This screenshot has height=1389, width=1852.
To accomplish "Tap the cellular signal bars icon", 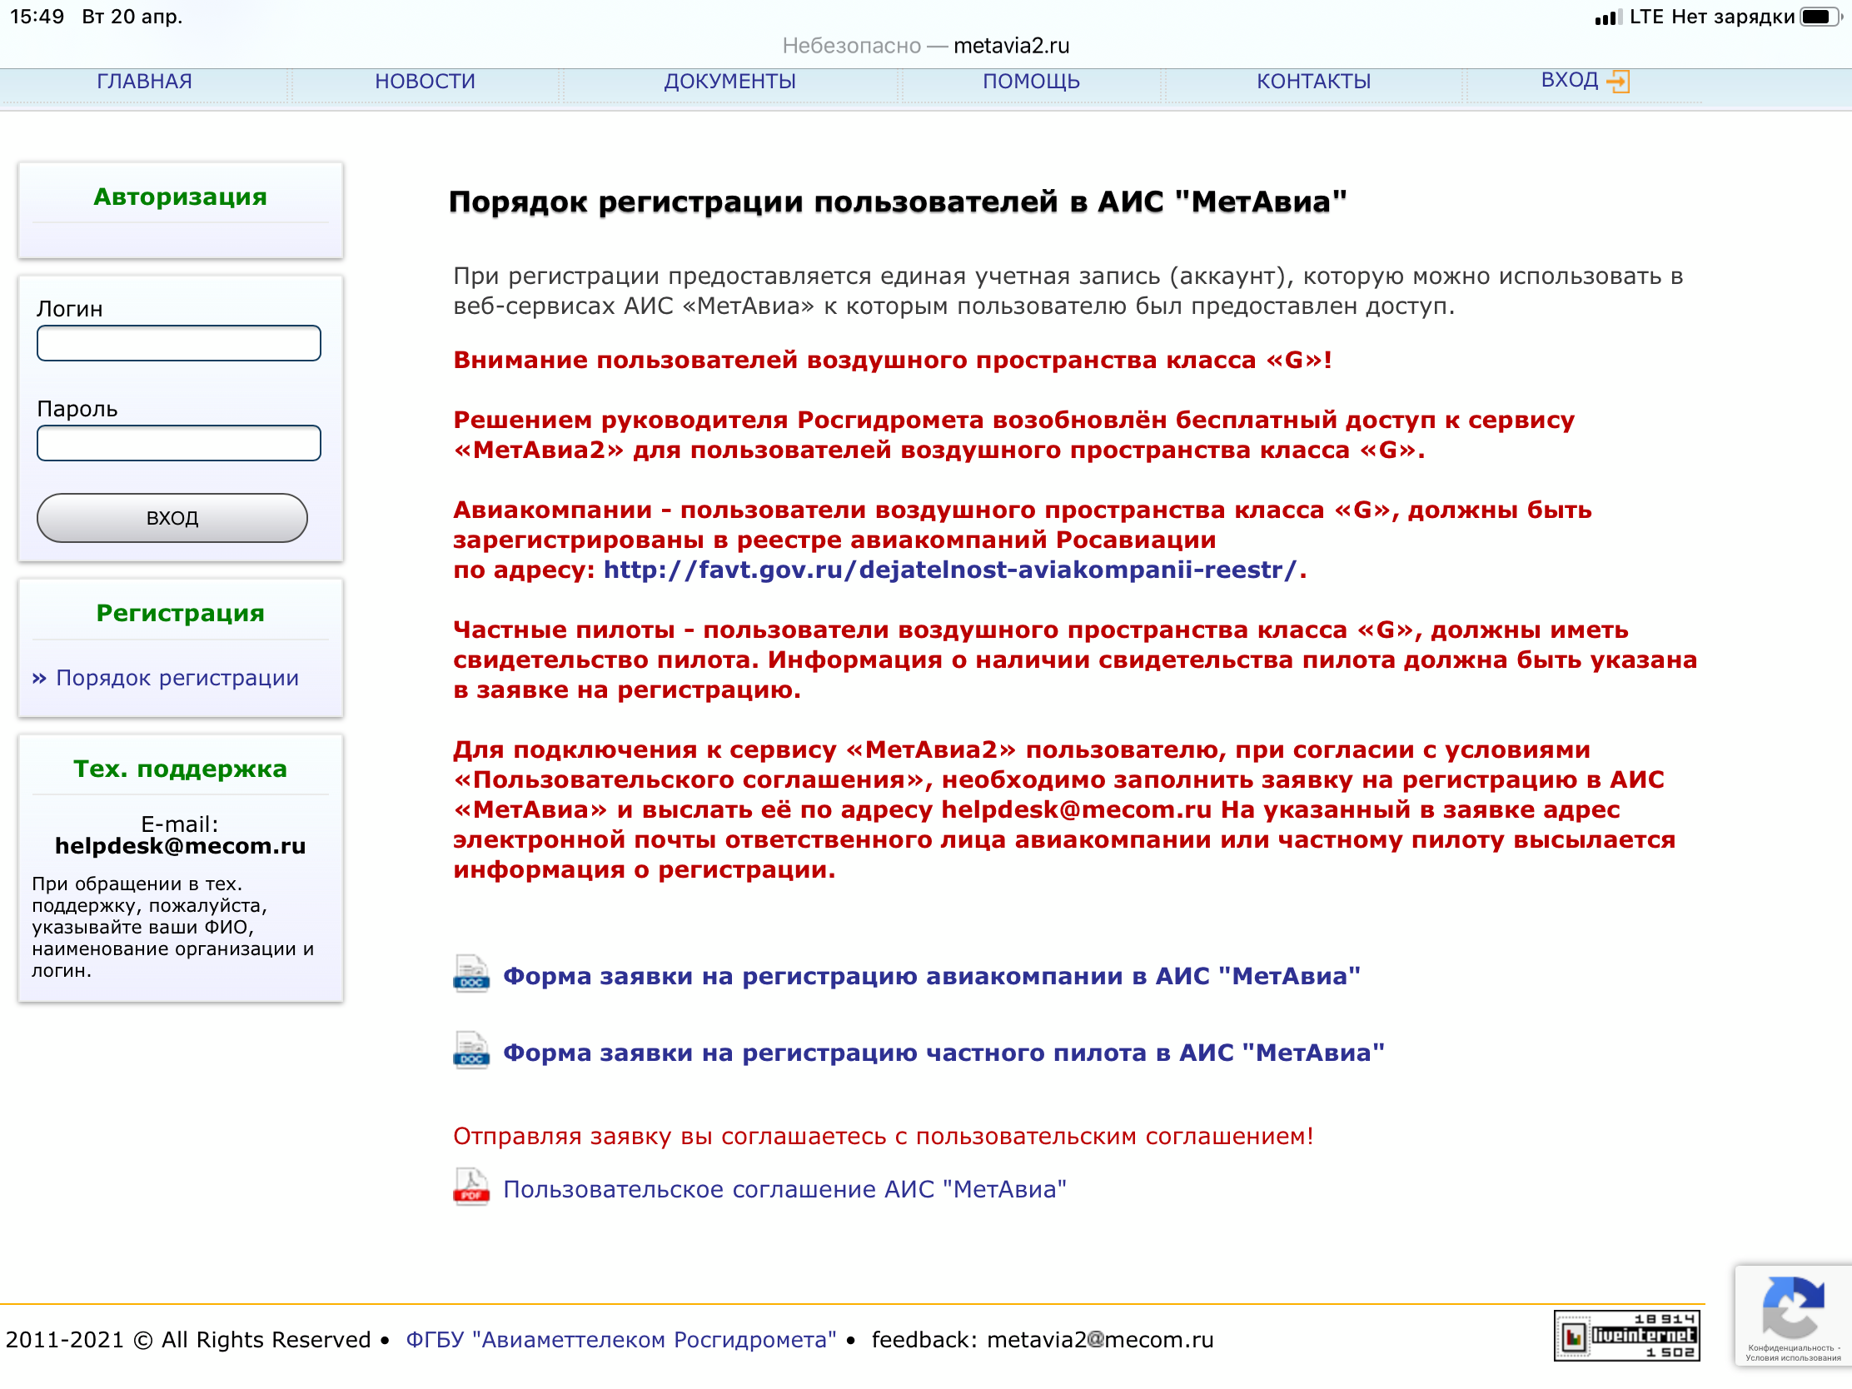I will 1607,17.
